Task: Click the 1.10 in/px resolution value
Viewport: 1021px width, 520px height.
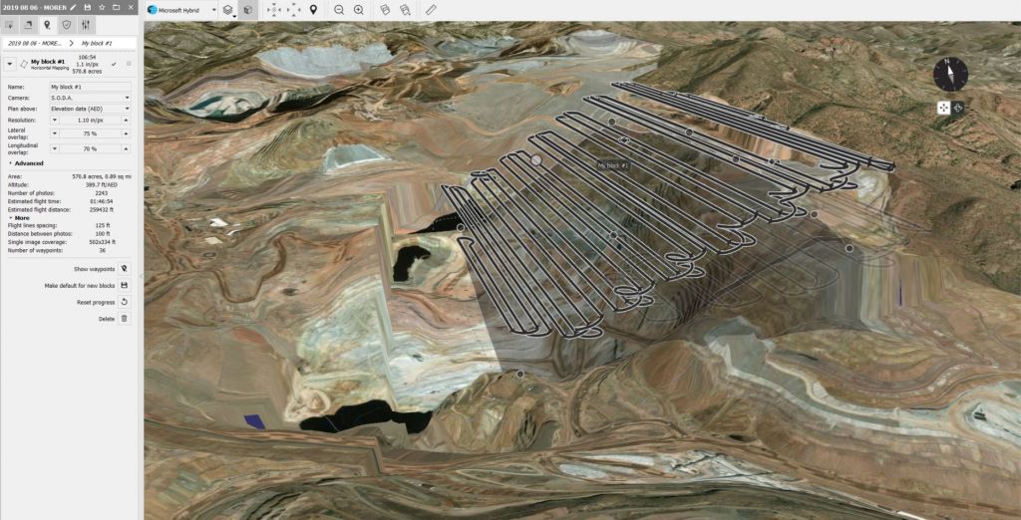Action: point(90,121)
